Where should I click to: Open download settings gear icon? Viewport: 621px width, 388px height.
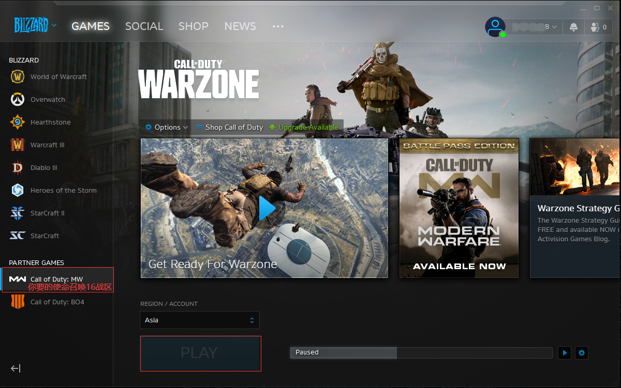point(582,353)
